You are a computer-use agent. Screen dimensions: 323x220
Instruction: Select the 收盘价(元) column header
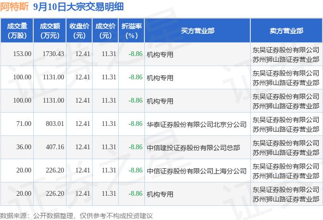79,31
